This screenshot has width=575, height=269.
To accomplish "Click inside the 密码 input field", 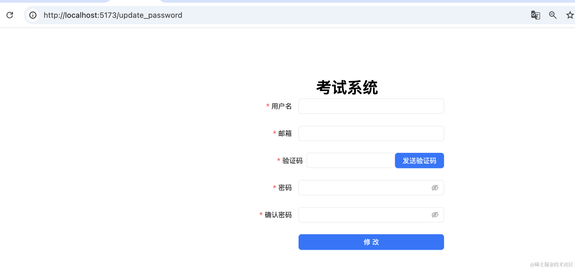I will coord(364,188).
